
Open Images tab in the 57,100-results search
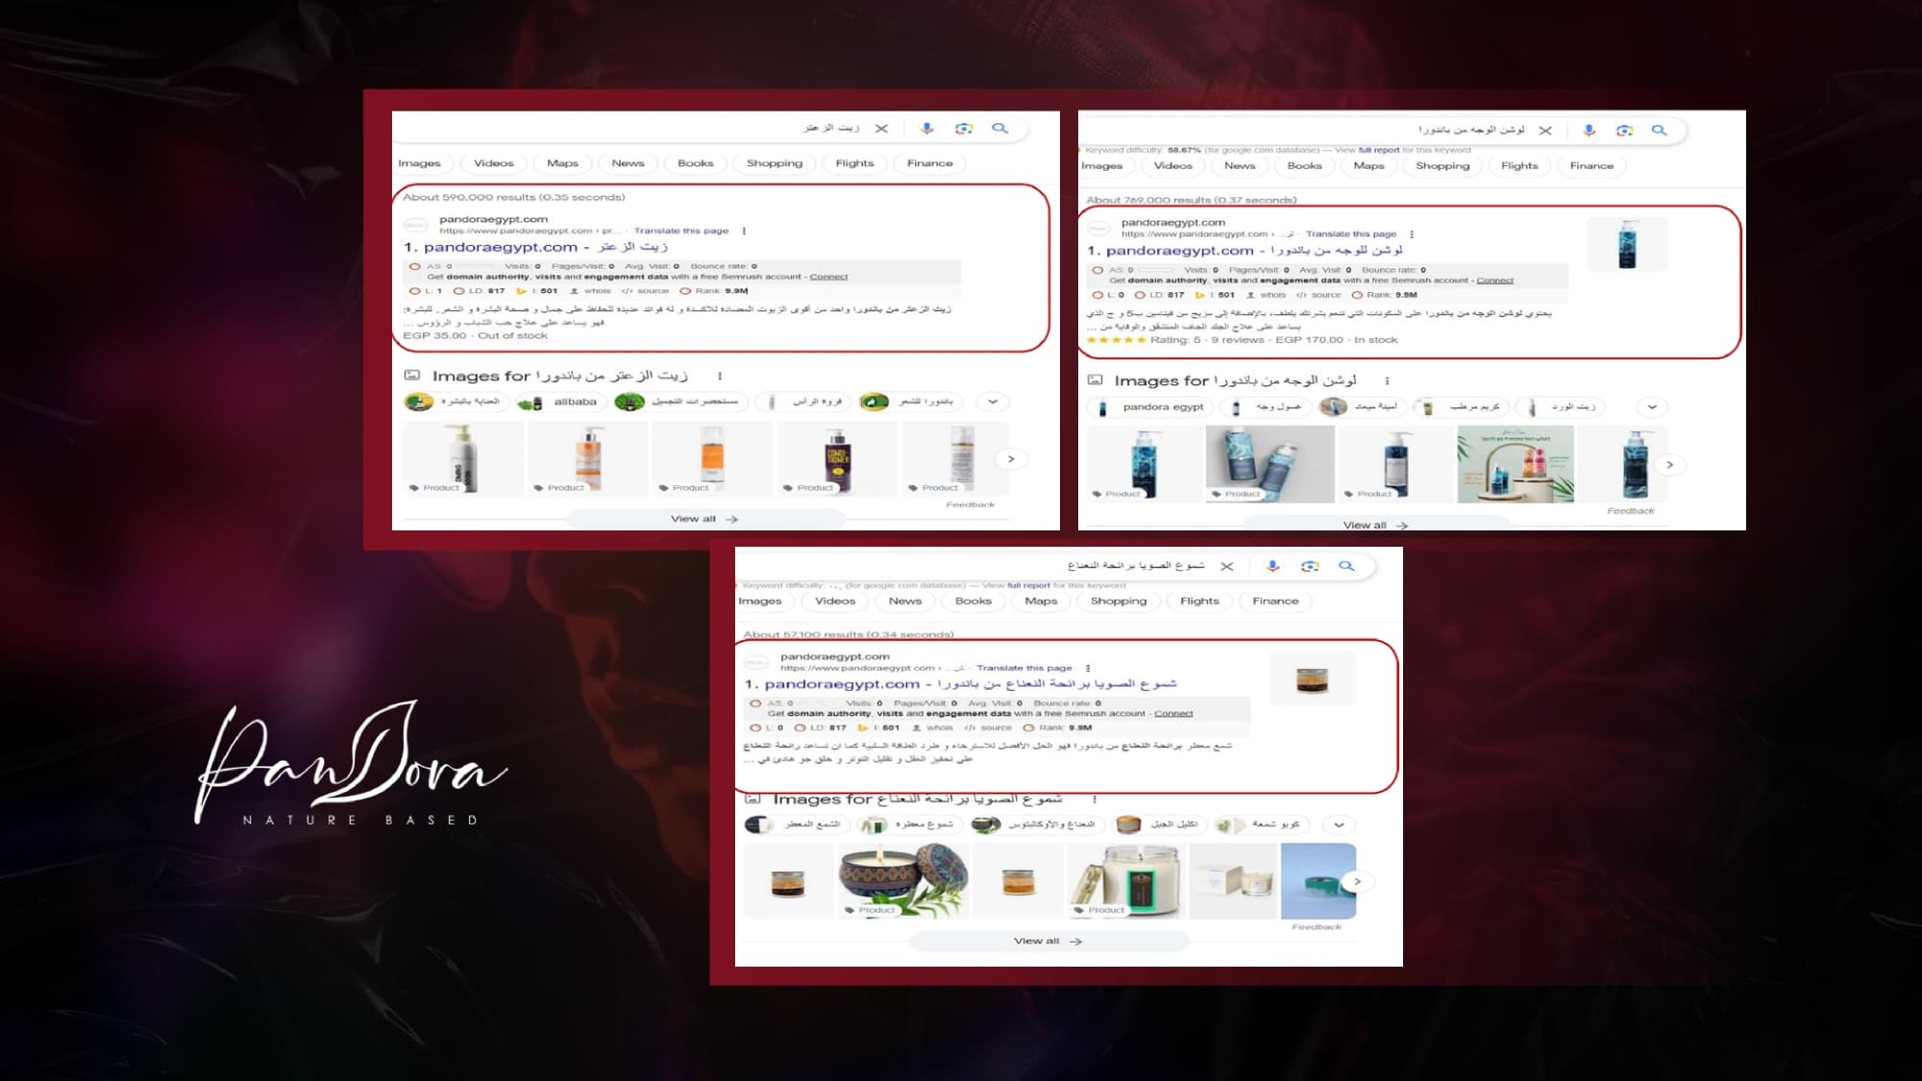click(x=760, y=602)
